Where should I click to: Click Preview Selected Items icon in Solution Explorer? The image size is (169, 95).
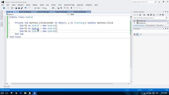163,15
